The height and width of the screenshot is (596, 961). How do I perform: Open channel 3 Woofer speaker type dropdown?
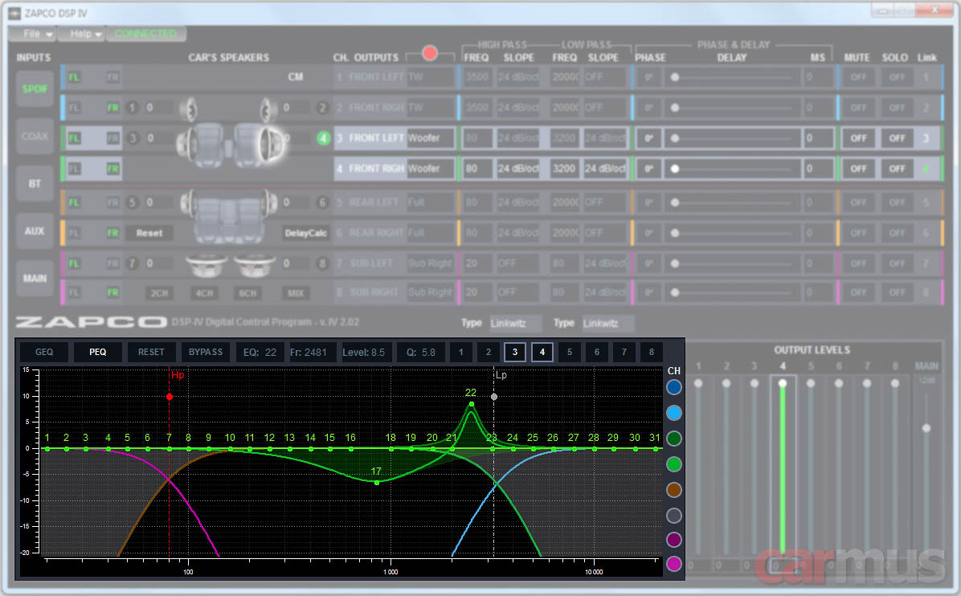[430, 138]
